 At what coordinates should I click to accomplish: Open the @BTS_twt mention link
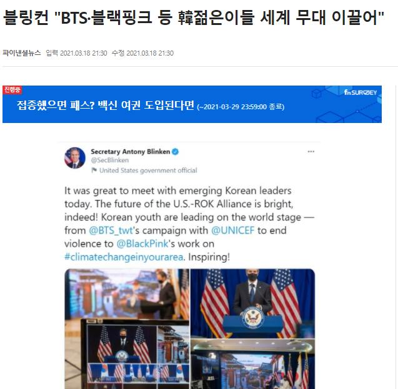(111, 230)
